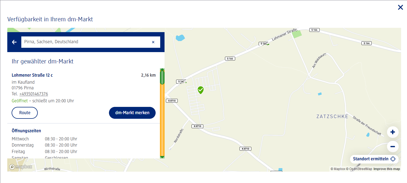
Task: Click the green checkmark store marker
Action: (200, 90)
